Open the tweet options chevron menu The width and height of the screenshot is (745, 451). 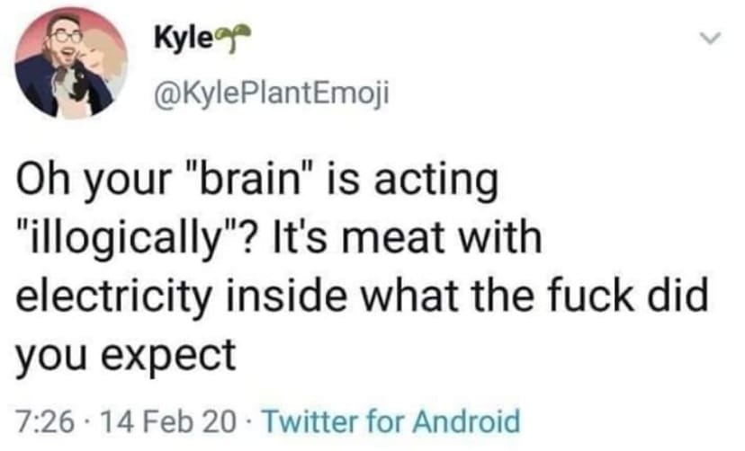pos(711,38)
